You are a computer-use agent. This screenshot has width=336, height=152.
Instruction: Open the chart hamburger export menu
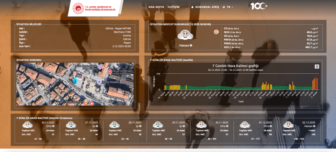(x=317, y=66)
